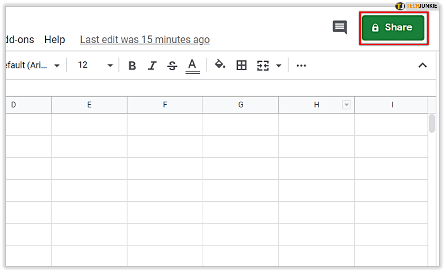Click the vertical scrollbar thumb
The image size is (445, 272).
click(x=432, y=124)
